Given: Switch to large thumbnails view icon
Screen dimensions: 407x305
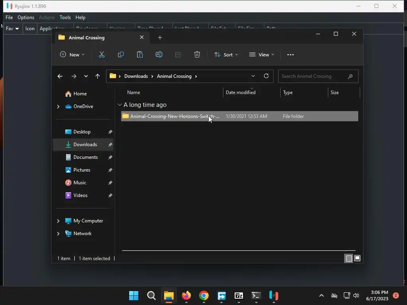Looking at the screenshot, I should click(x=357, y=258).
